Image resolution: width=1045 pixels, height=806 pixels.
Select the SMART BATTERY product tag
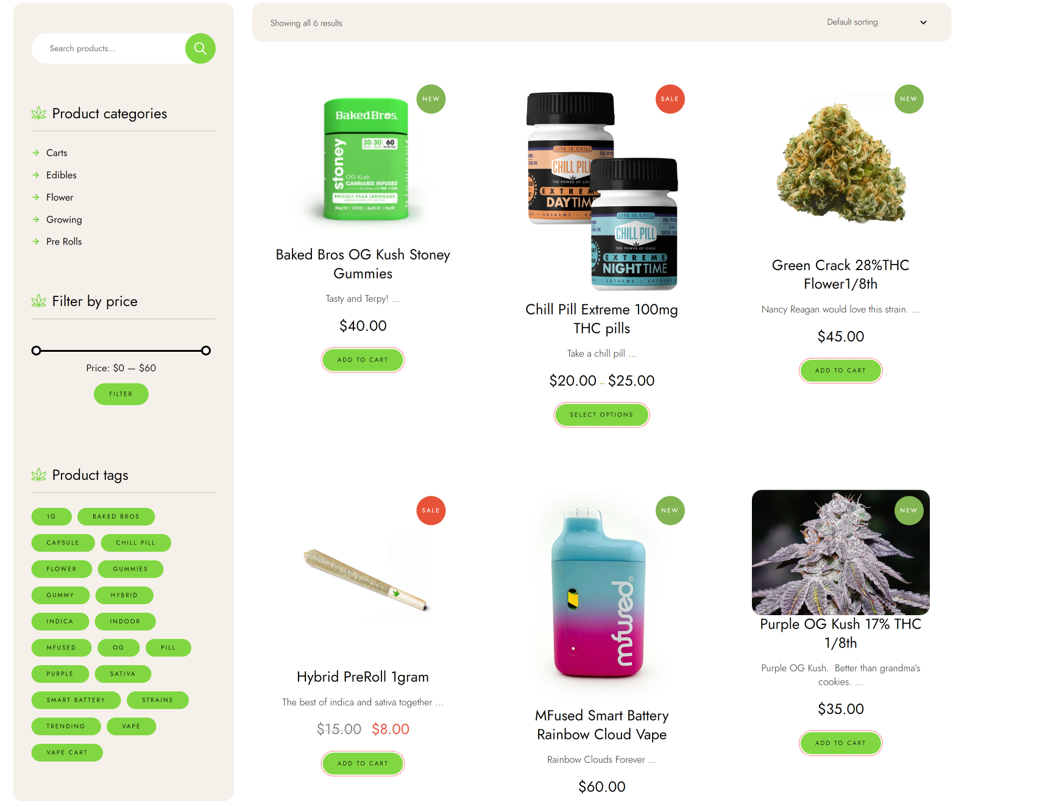(x=76, y=700)
